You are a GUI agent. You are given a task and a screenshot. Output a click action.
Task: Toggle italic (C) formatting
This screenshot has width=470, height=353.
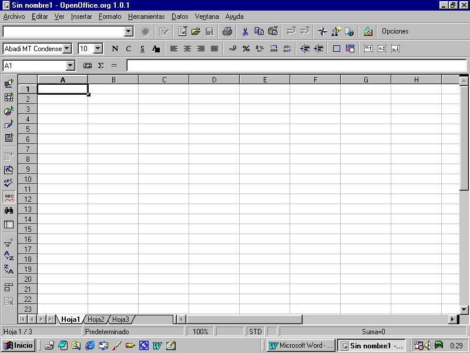tap(129, 49)
